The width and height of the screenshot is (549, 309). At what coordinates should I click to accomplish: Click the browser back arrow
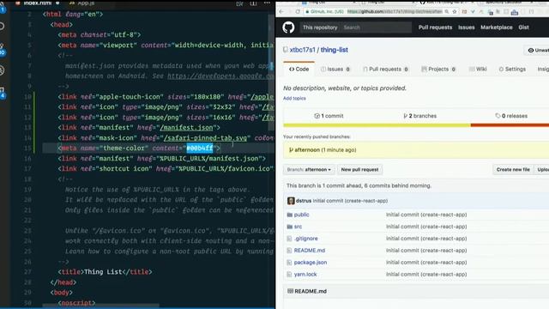(x=281, y=11)
